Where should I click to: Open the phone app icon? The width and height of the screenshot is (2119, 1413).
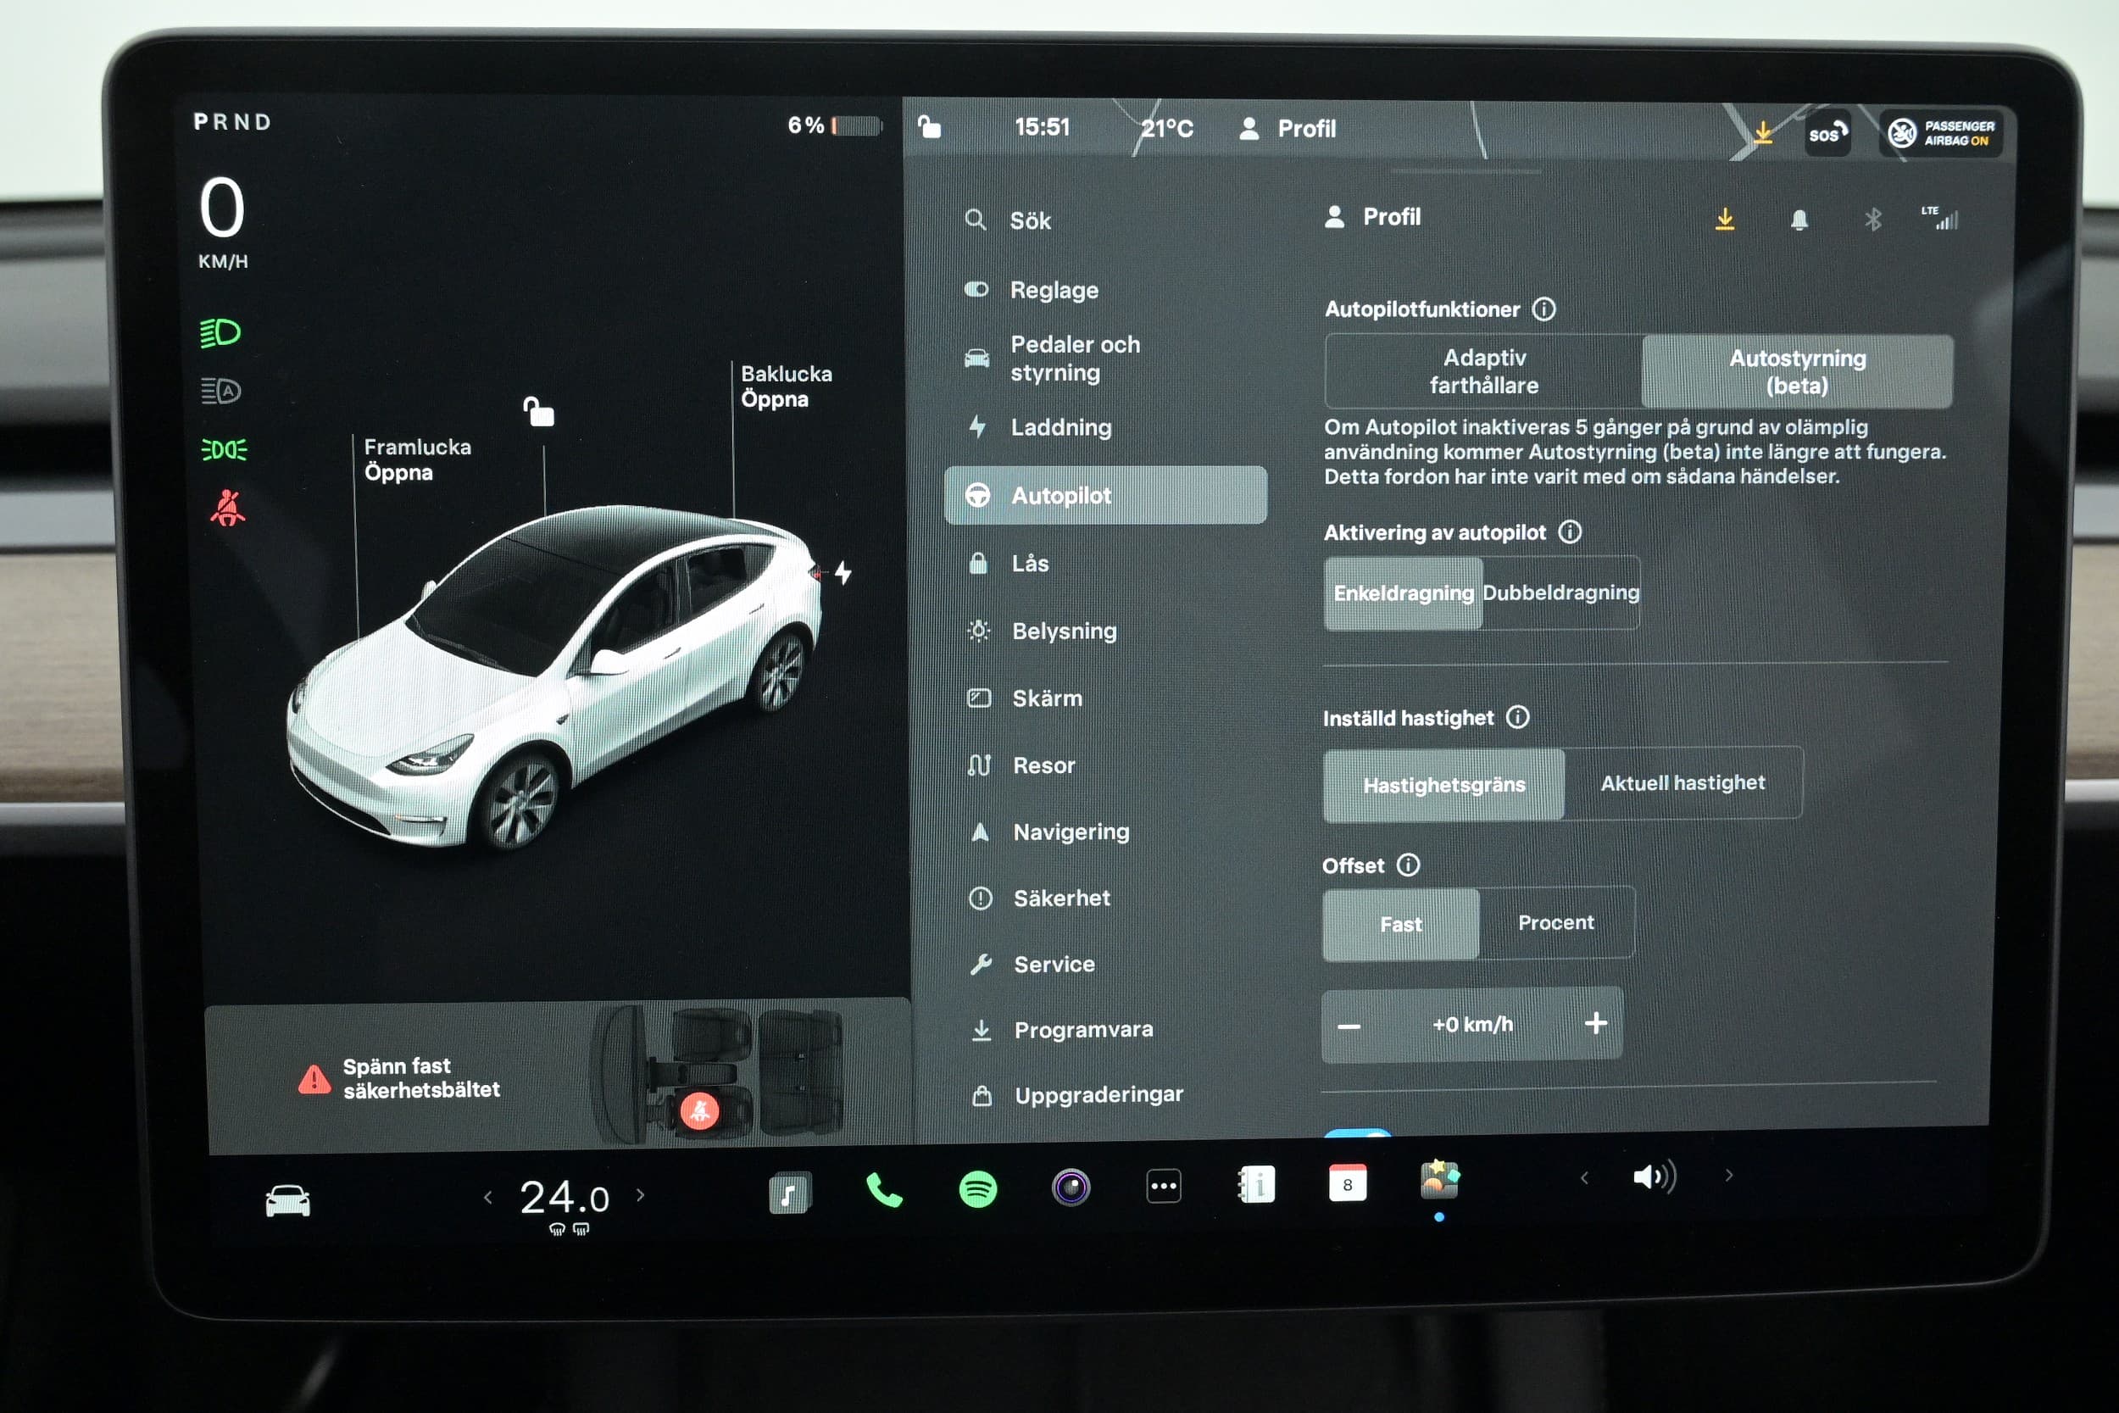click(883, 1190)
